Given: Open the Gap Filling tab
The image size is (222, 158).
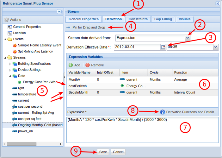Looking at the screenshot, I should pyautogui.click(x=163, y=19).
